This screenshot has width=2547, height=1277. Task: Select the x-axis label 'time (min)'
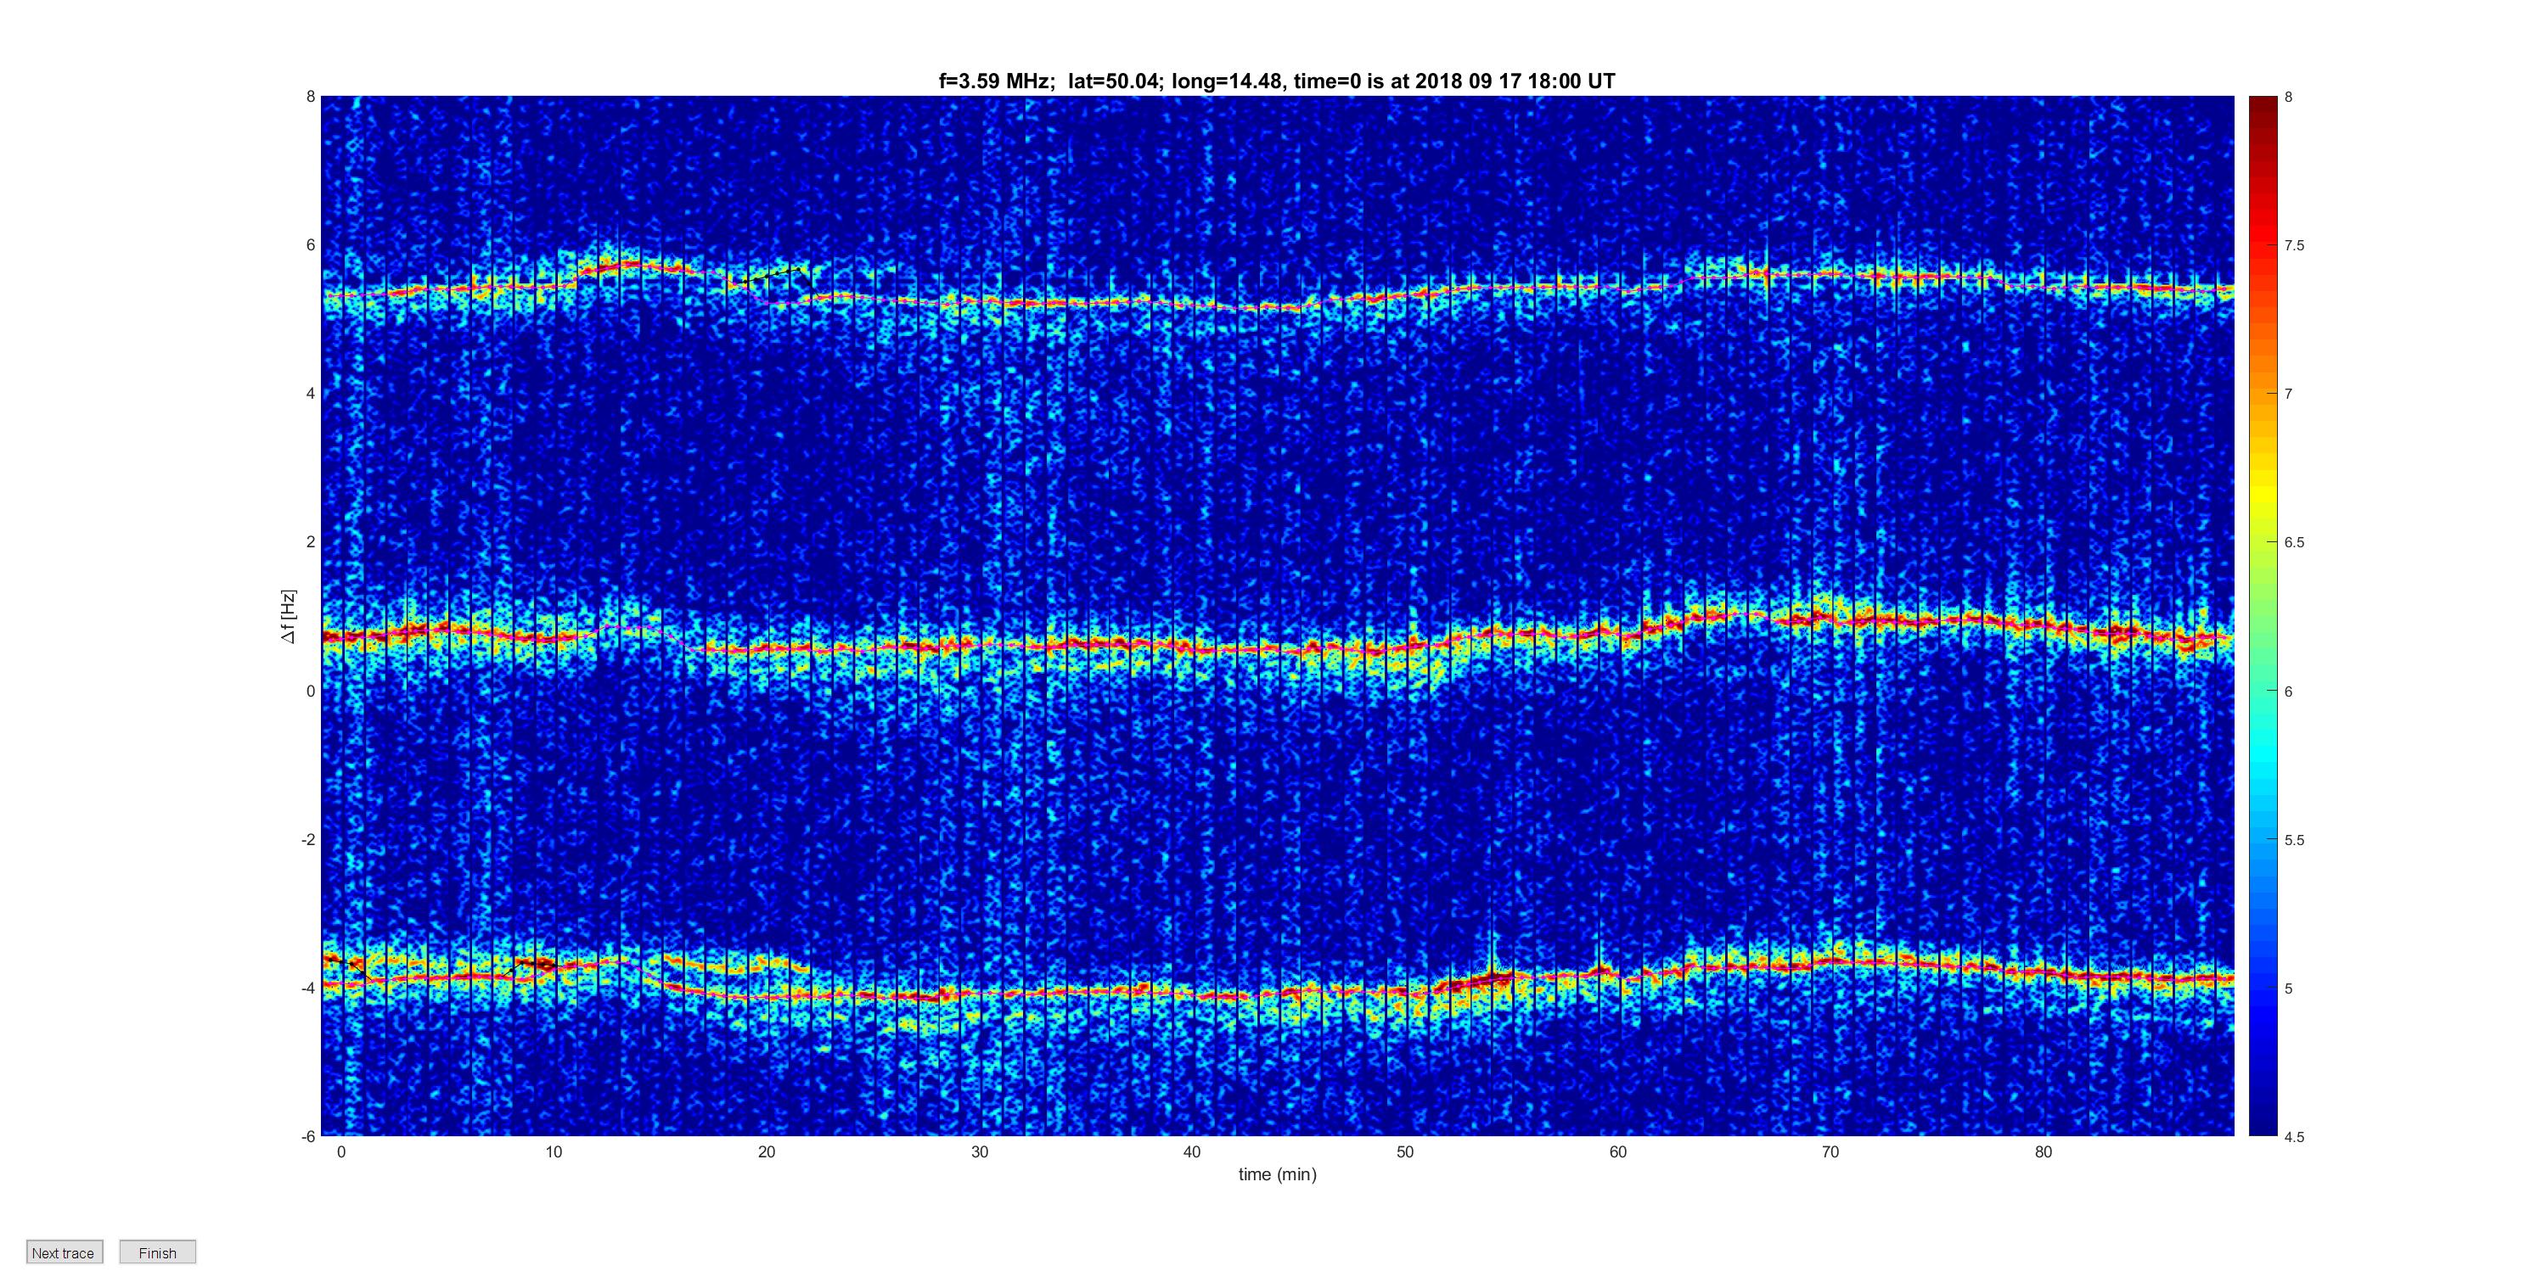(x=1278, y=1174)
